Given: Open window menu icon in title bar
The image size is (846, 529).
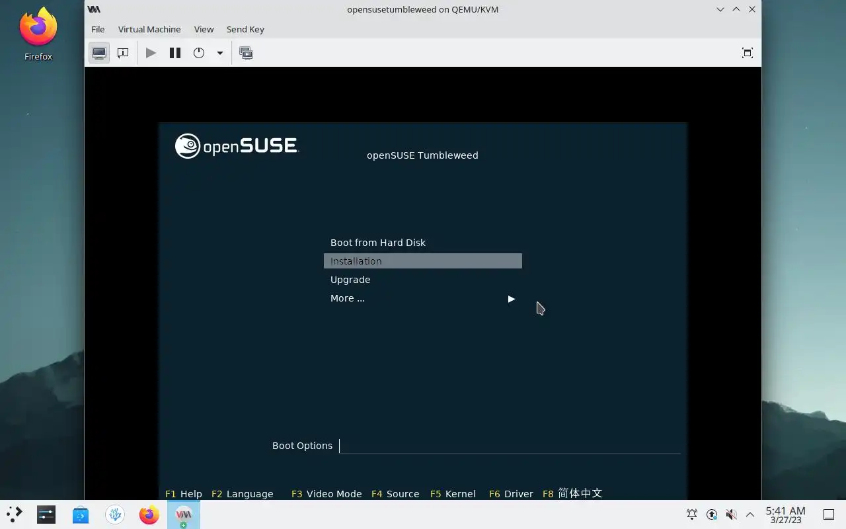Looking at the screenshot, I should coord(95,9).
